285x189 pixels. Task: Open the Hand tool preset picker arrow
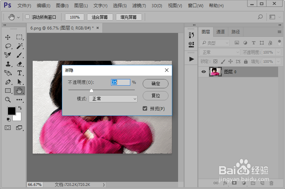(x=18, y=18)
